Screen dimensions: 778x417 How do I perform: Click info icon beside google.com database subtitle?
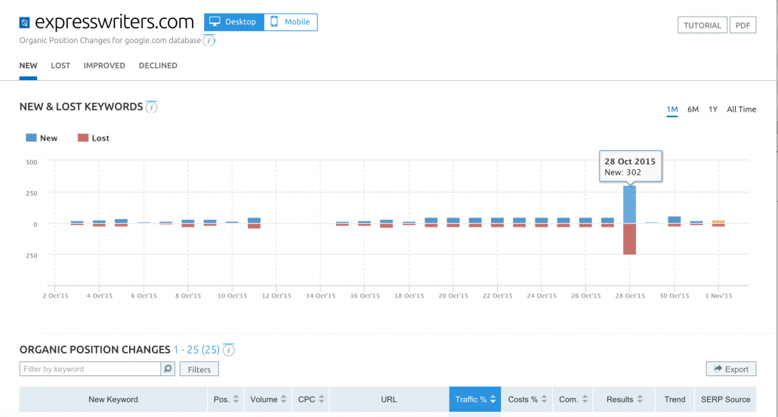[x=209, y=40]
